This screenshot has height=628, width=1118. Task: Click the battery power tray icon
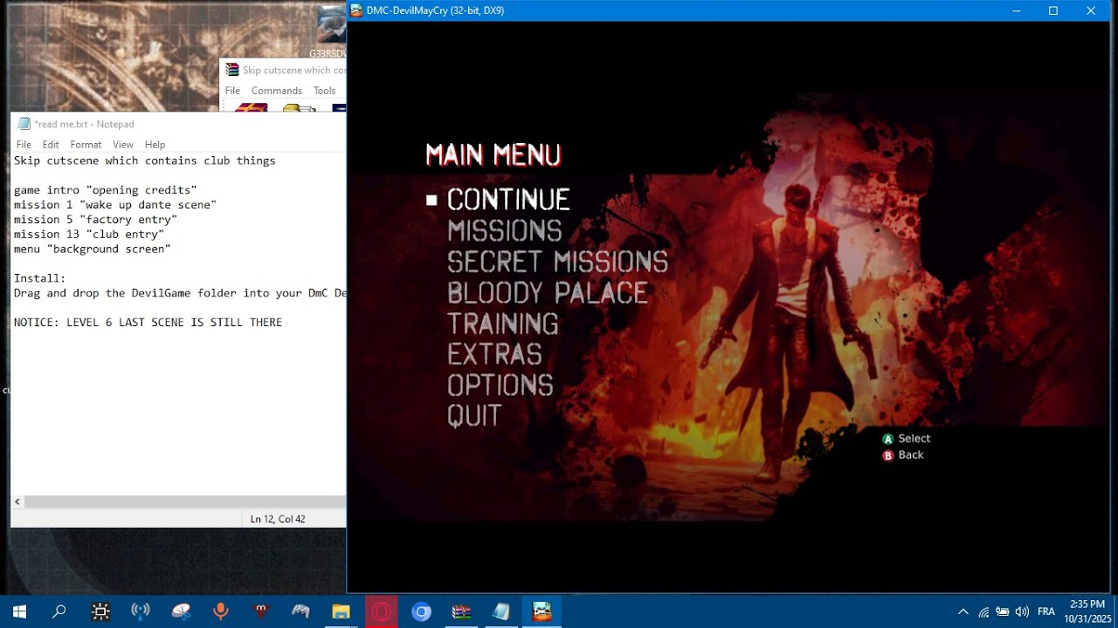click(x=1003, y=611)
